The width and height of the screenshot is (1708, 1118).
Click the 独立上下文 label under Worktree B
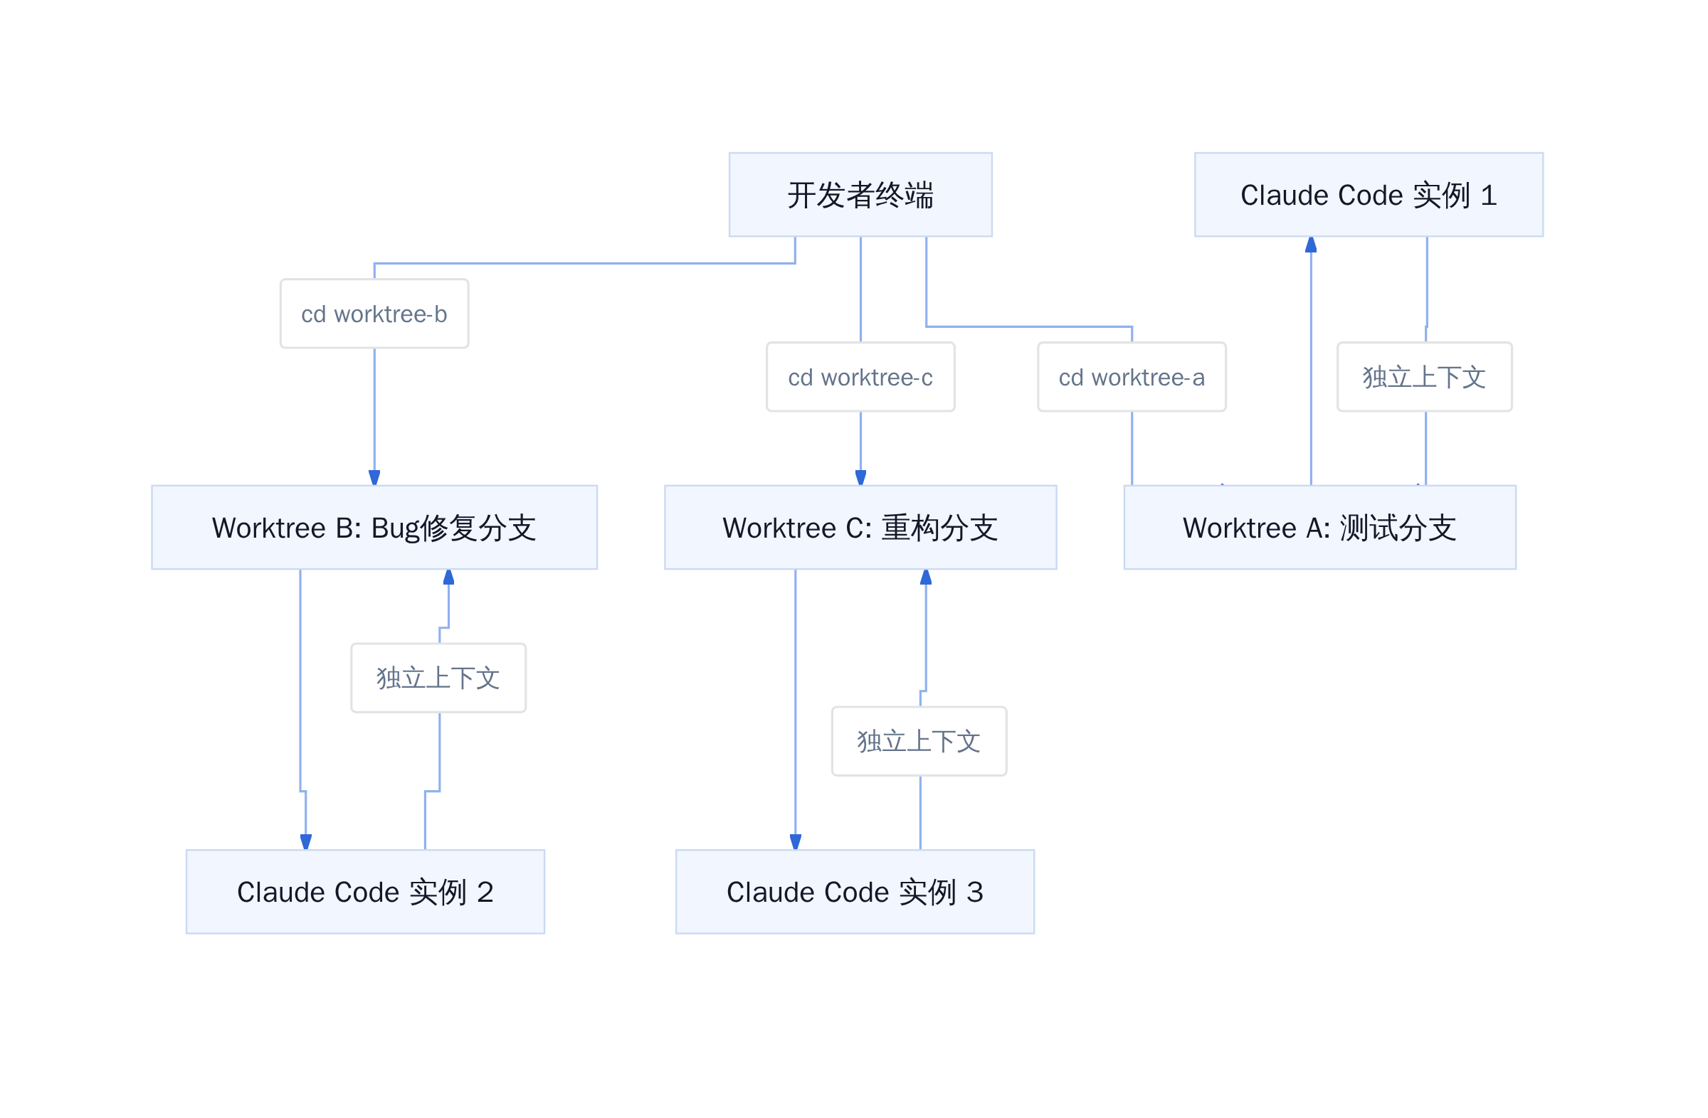point(438,678)
